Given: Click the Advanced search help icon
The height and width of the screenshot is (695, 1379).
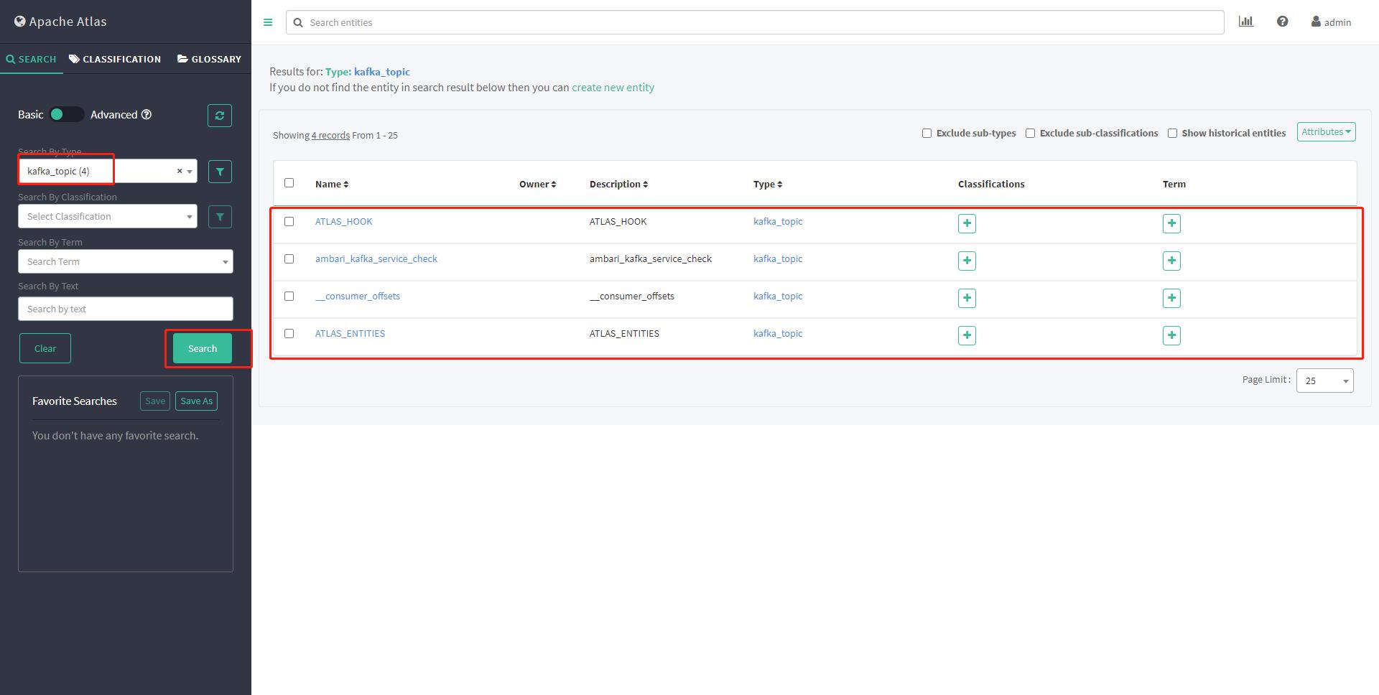Looking at the screenshot, I should point(147,115).
